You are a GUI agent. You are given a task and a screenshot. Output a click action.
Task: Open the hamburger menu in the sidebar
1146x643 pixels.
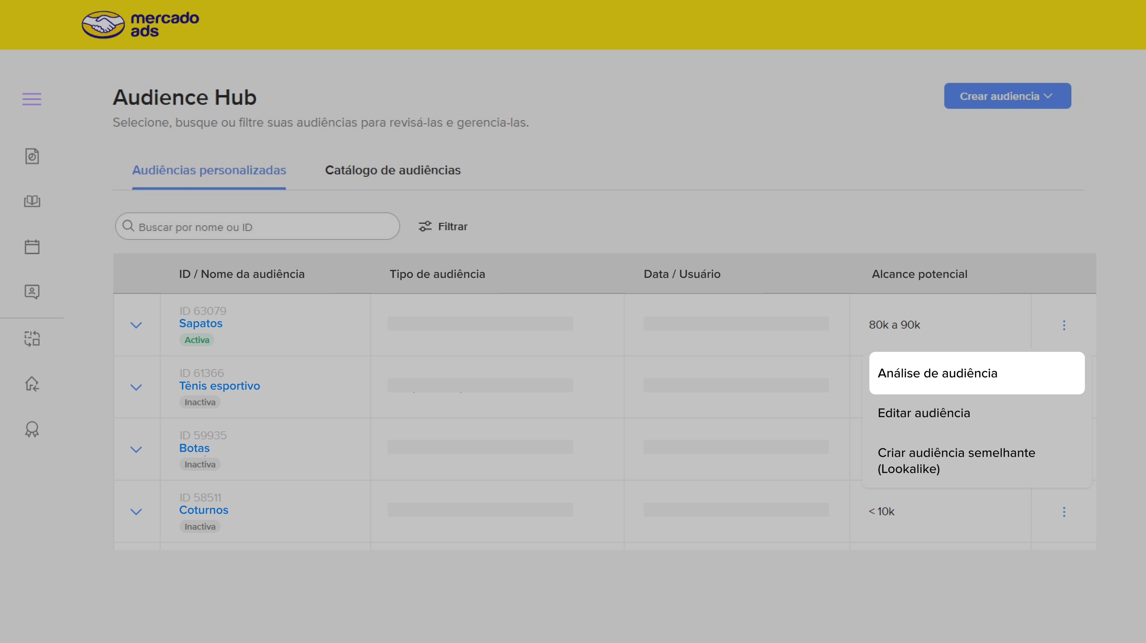(x=32, y=99)
